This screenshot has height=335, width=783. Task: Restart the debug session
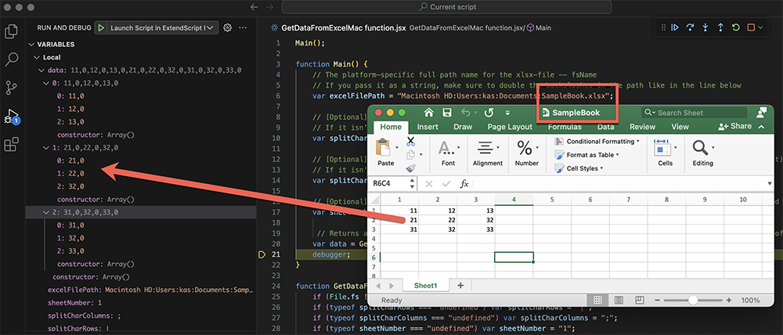[735, 28]
